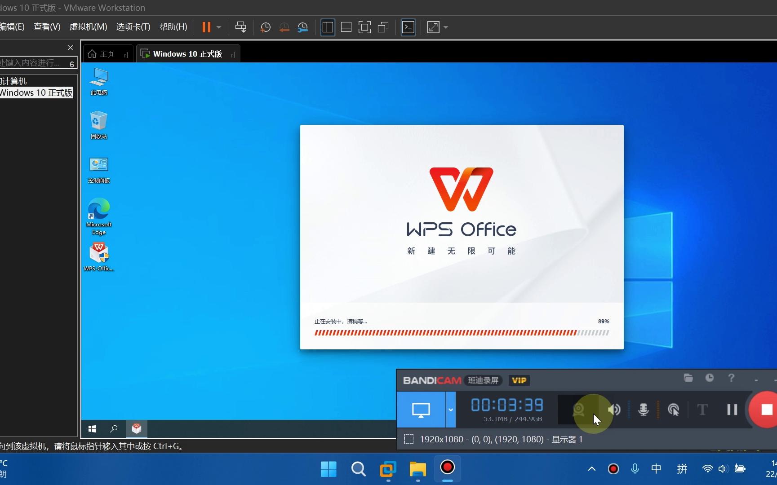Image resolution: width=777 pixels, height=485 pixels.
Task: Click the Bandicam VIP badge
Action: tap(519, 380)
